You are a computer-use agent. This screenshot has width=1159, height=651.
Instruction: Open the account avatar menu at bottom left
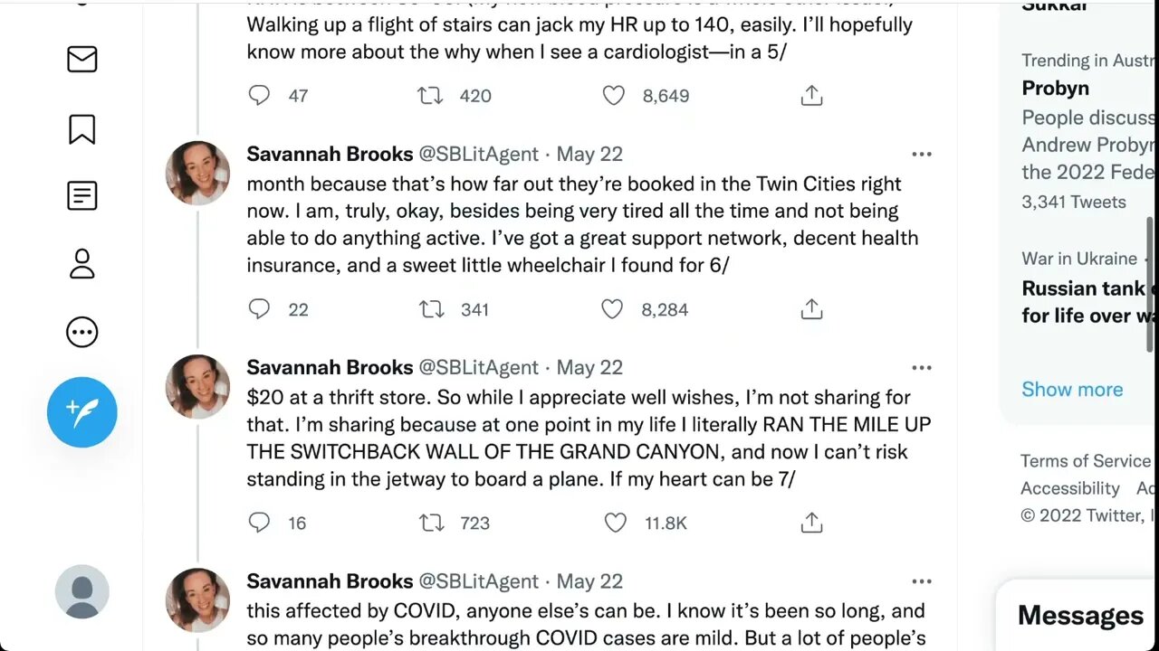[x=82, y=591]
